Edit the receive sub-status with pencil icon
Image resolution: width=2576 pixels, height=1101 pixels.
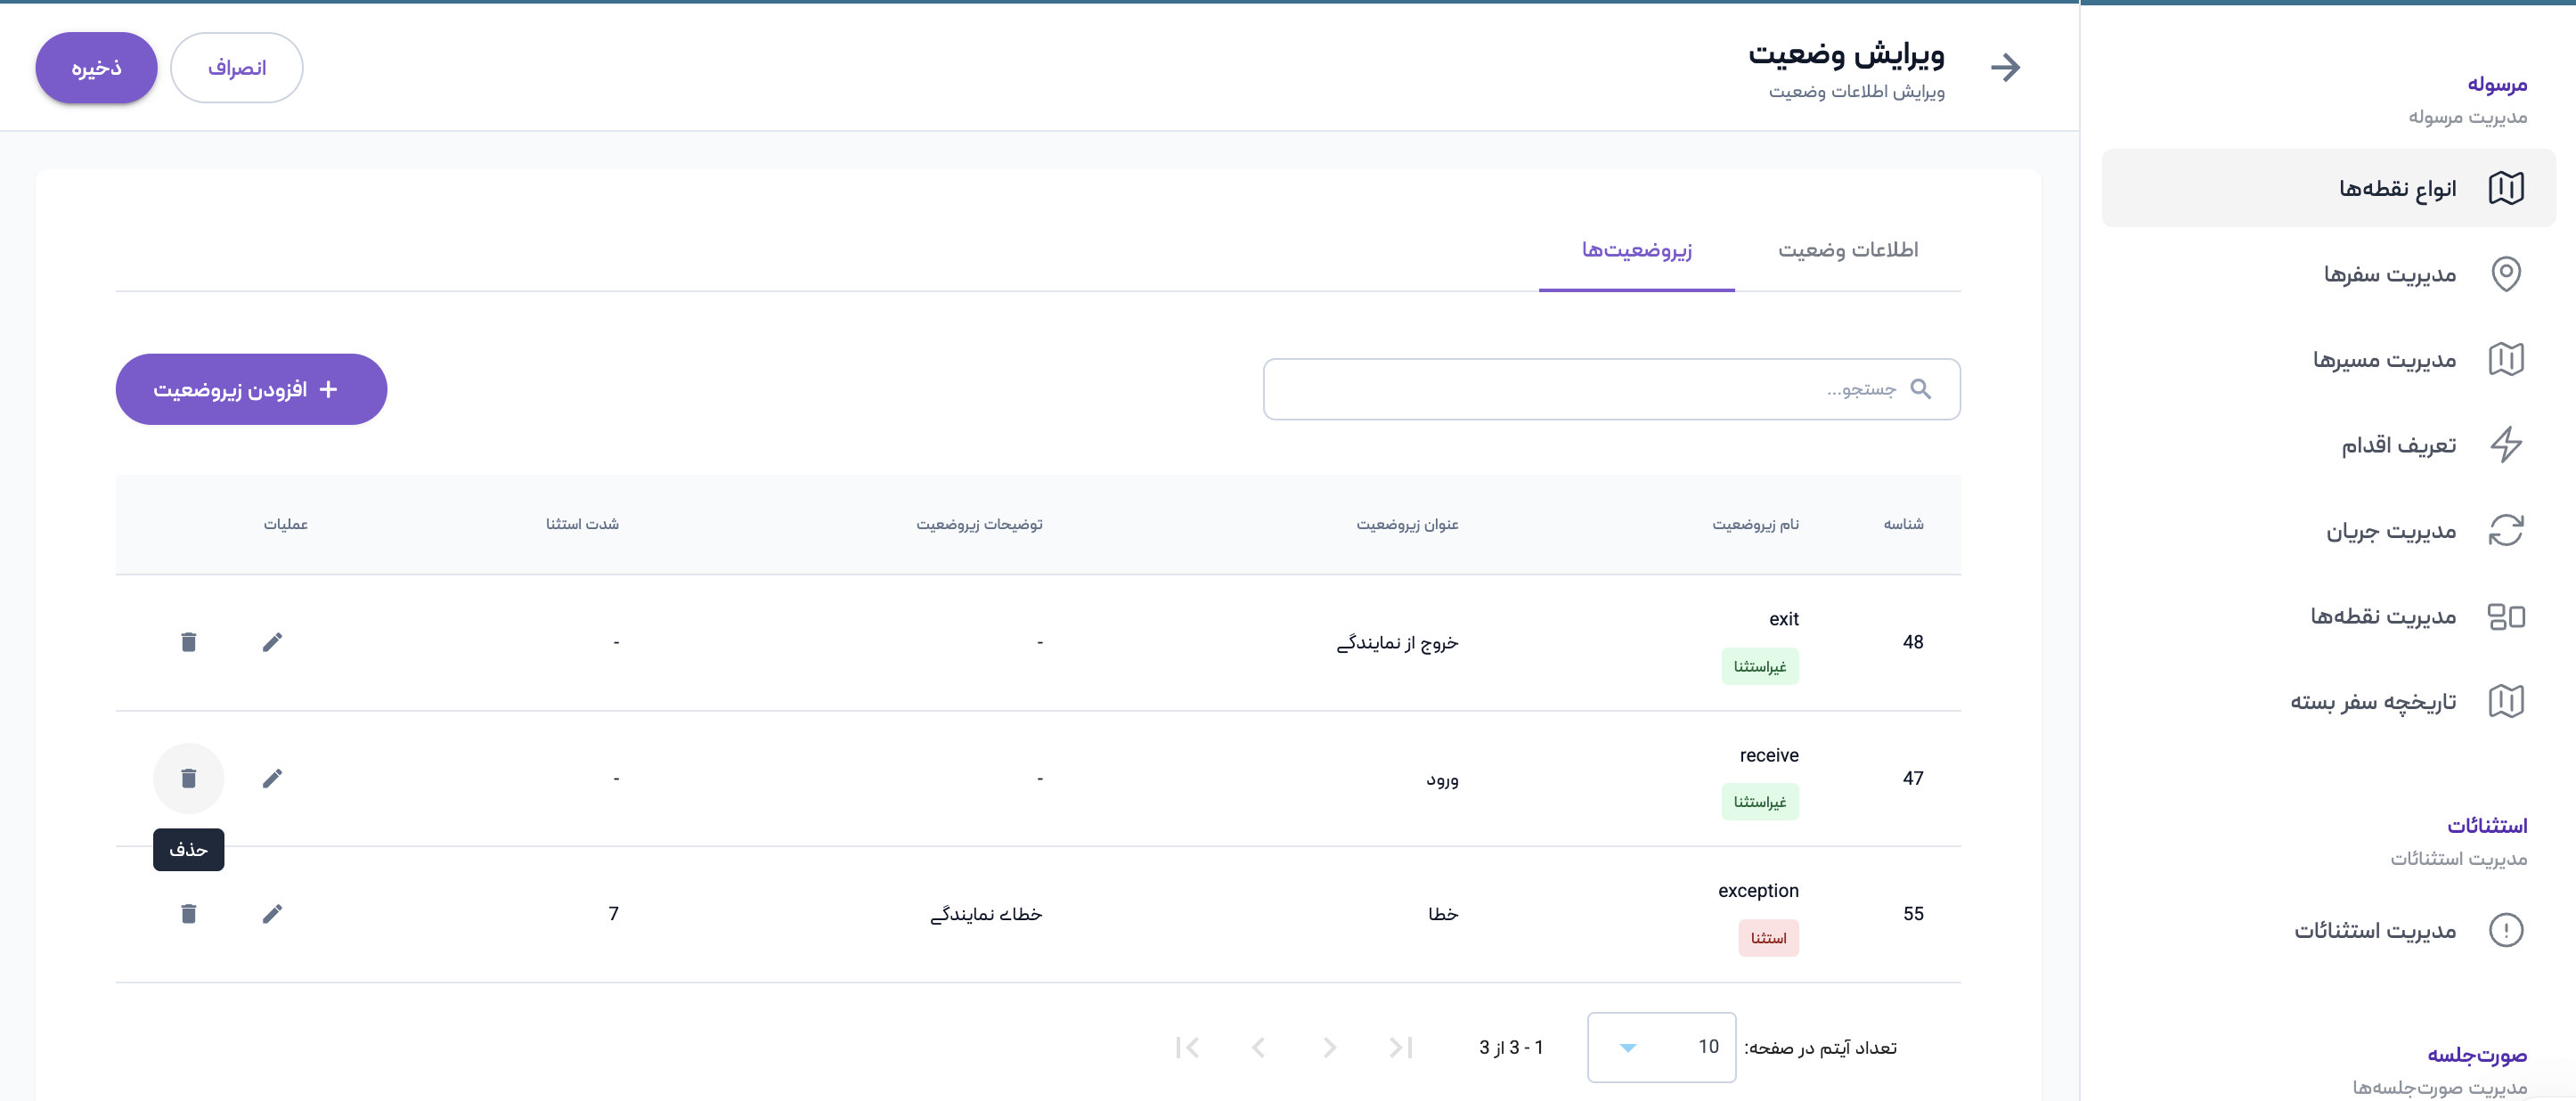click(x=272, y=778)
